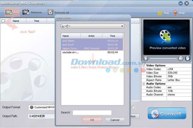The width and height of the screenshot is (193, 128).
Task: Click the Remove video icon
Action: 26,12
